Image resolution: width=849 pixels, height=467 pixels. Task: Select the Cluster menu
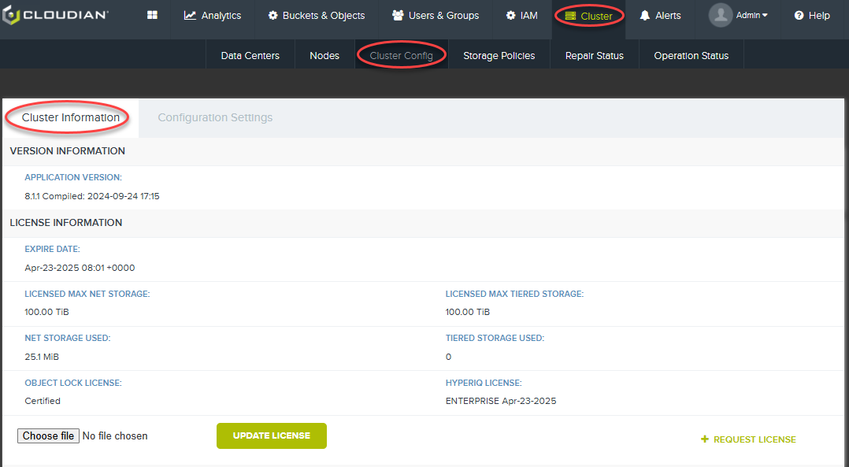coord(588,16)
